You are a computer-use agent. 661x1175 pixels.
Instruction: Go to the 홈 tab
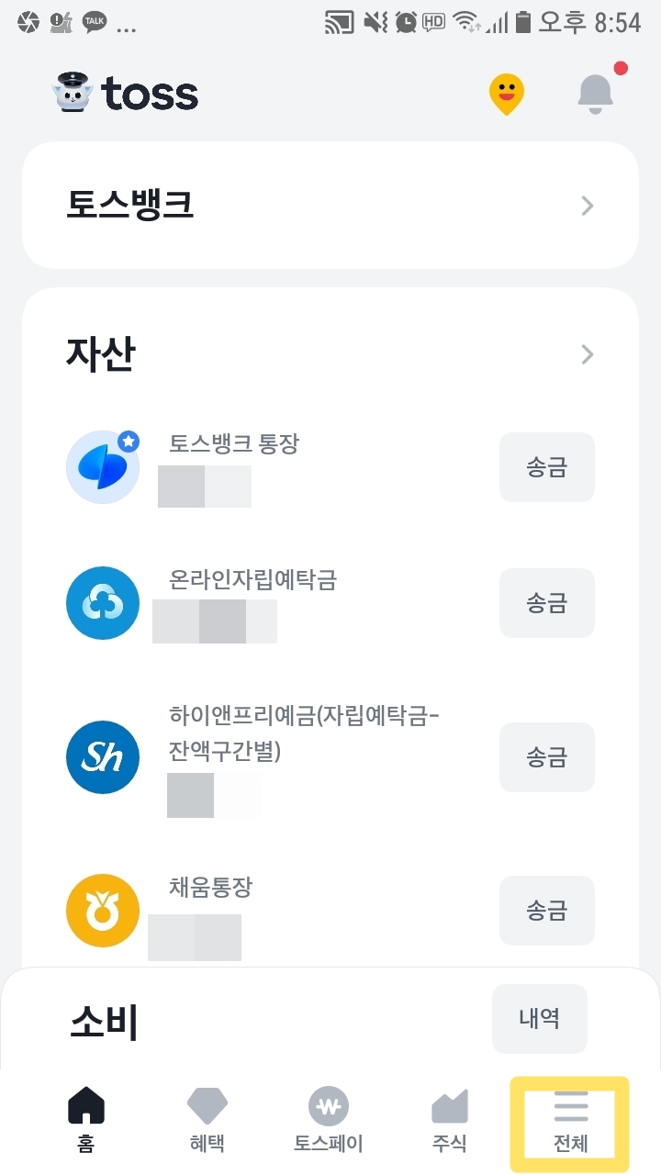point(86,1119)
